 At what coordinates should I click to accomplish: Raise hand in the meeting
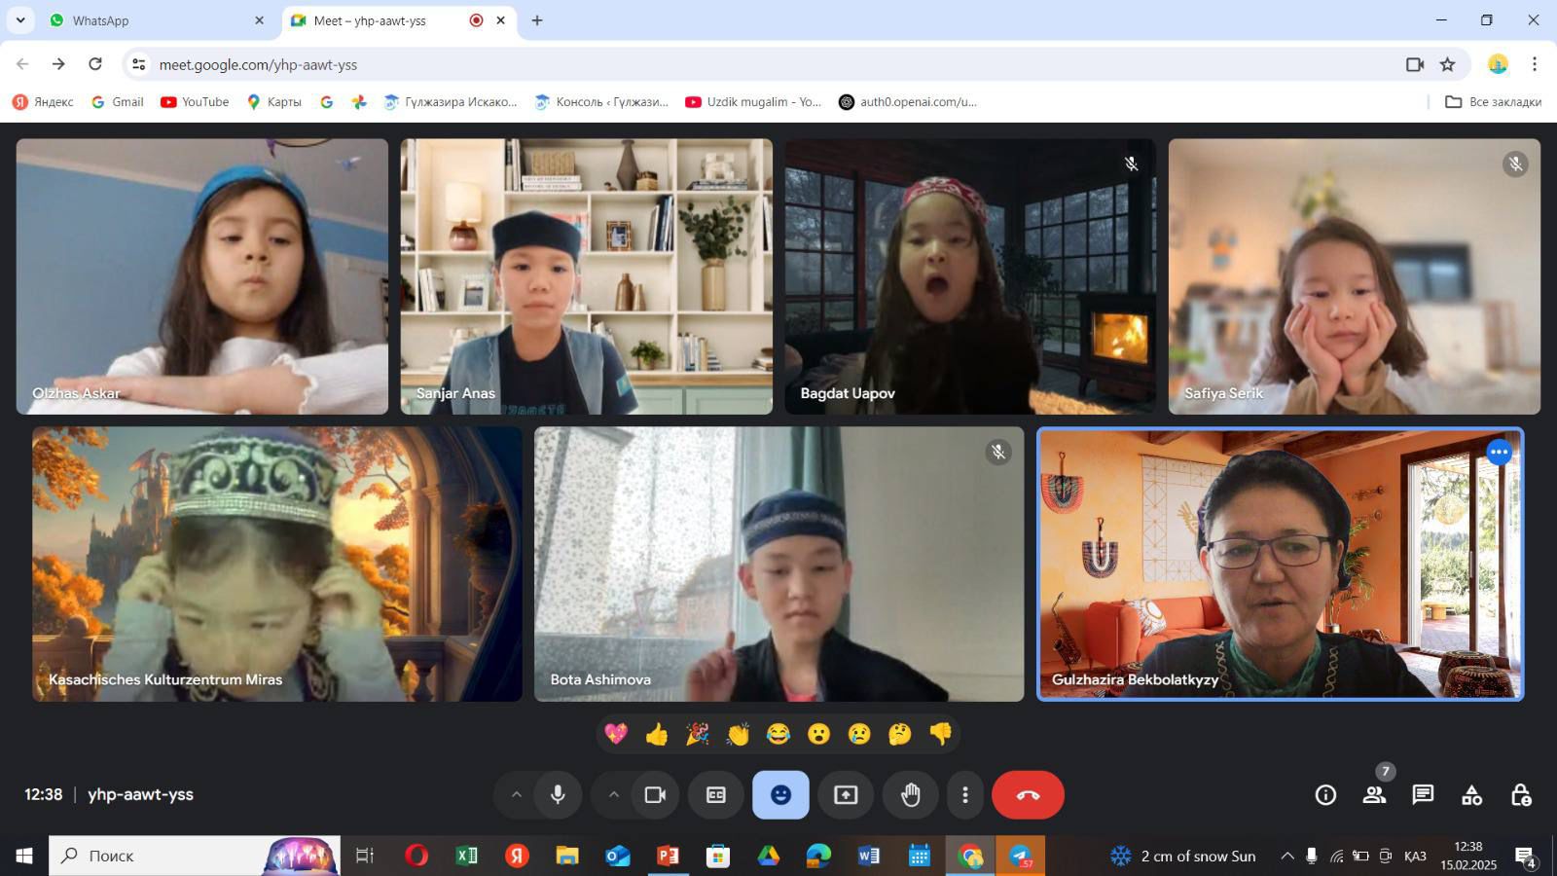[910, 795]
